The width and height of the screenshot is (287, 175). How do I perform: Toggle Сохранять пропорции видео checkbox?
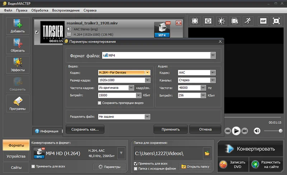point(99,103)
